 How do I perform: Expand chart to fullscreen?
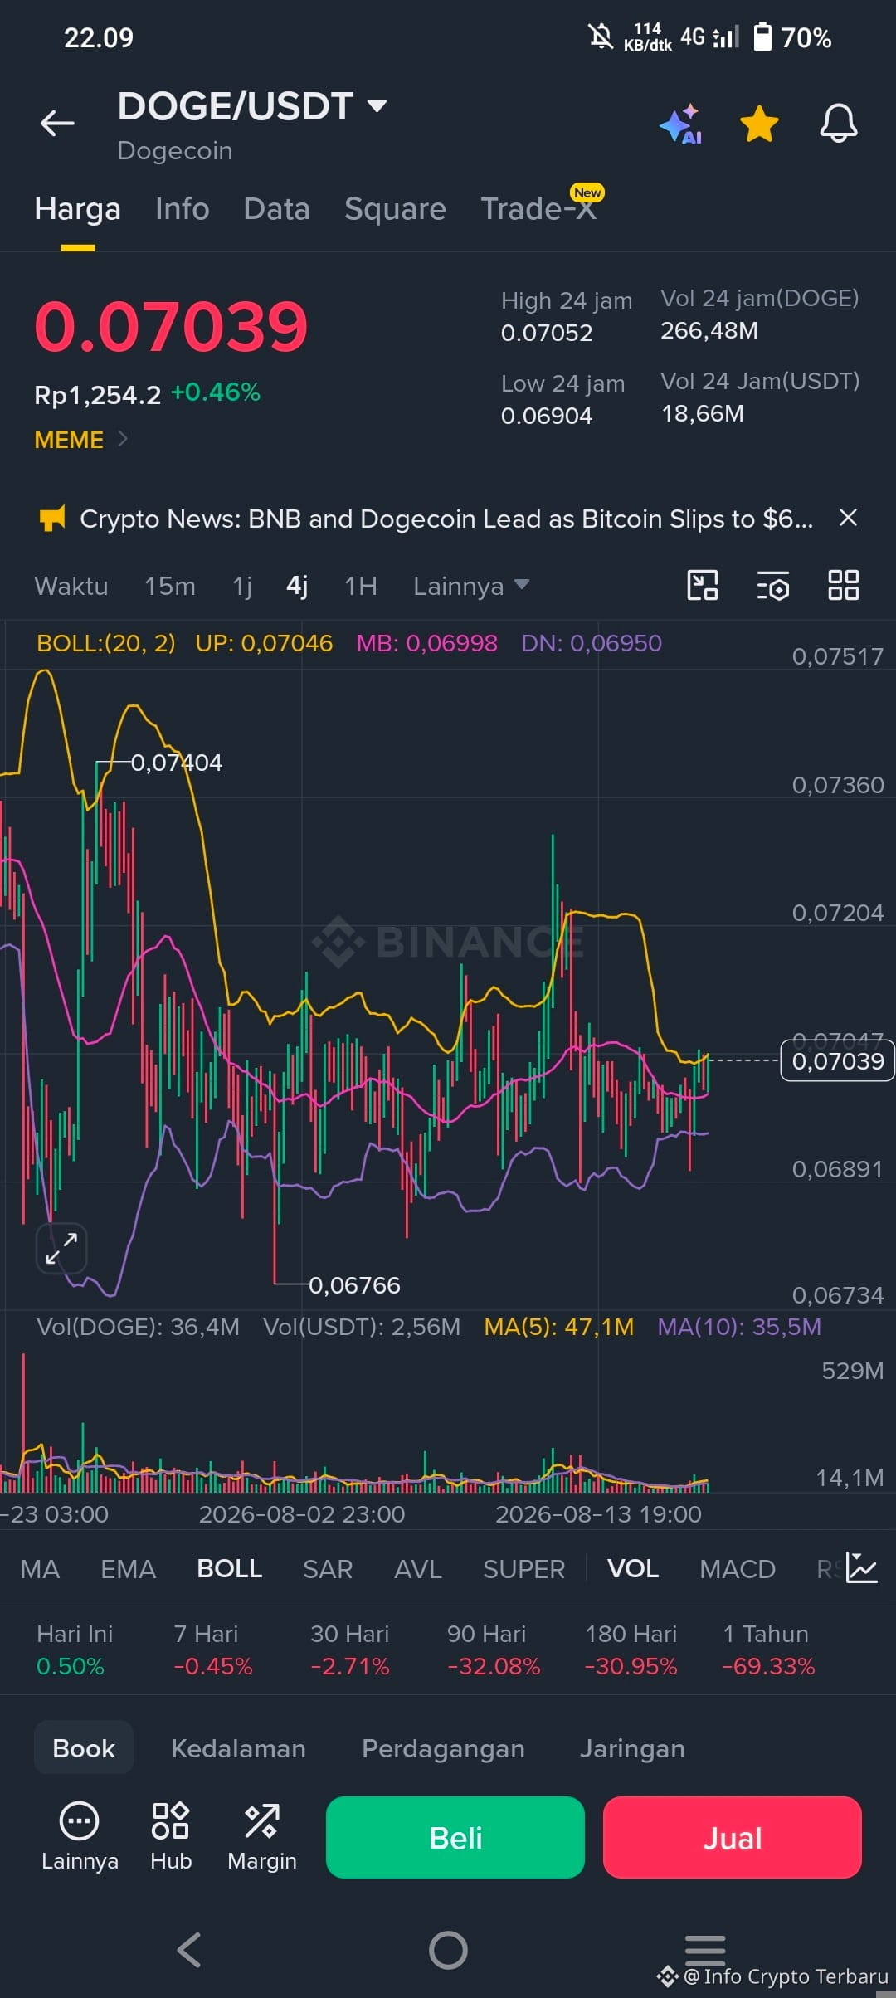click(61, 1248)
